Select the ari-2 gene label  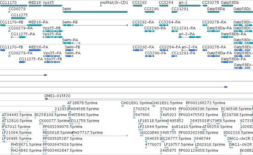[x=183, y=3]
